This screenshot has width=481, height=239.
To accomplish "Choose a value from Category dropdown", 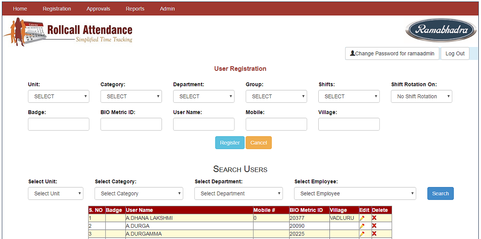I will pos(131,96).
